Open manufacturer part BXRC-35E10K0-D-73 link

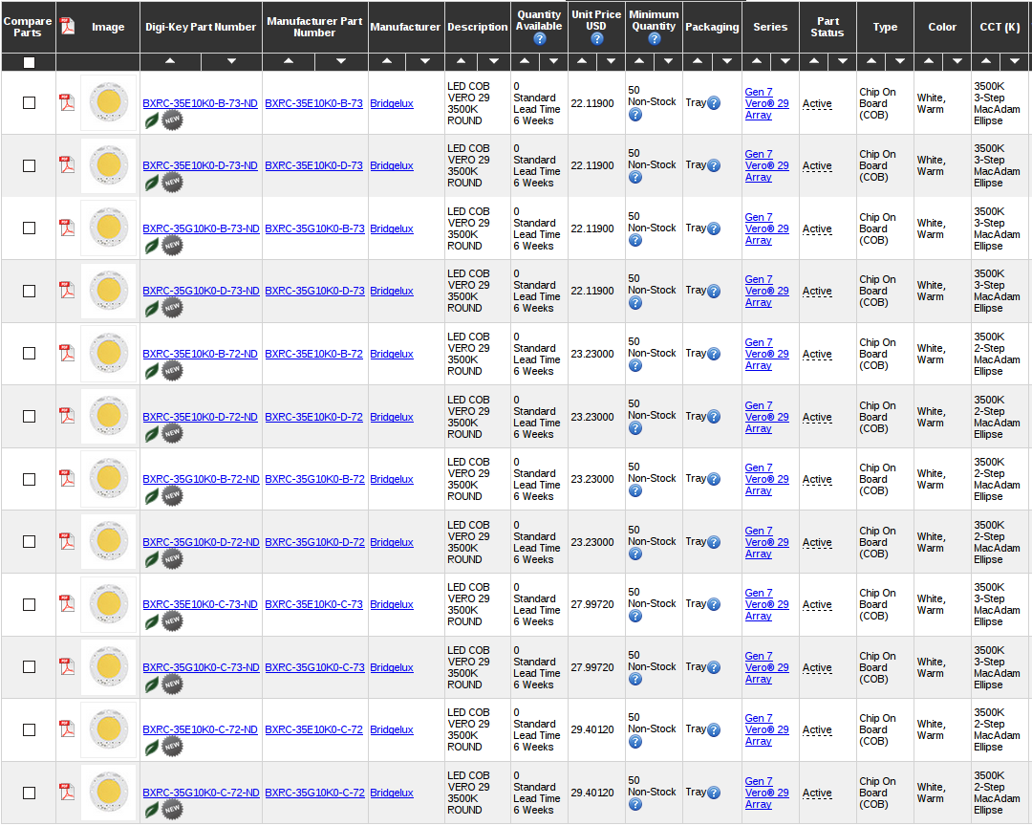(x=314, y=165)
